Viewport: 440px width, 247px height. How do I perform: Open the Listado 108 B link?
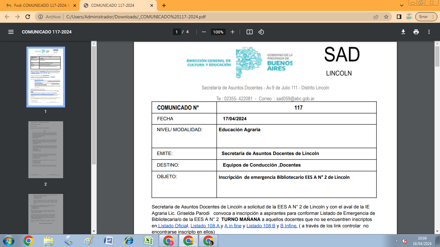261,226
